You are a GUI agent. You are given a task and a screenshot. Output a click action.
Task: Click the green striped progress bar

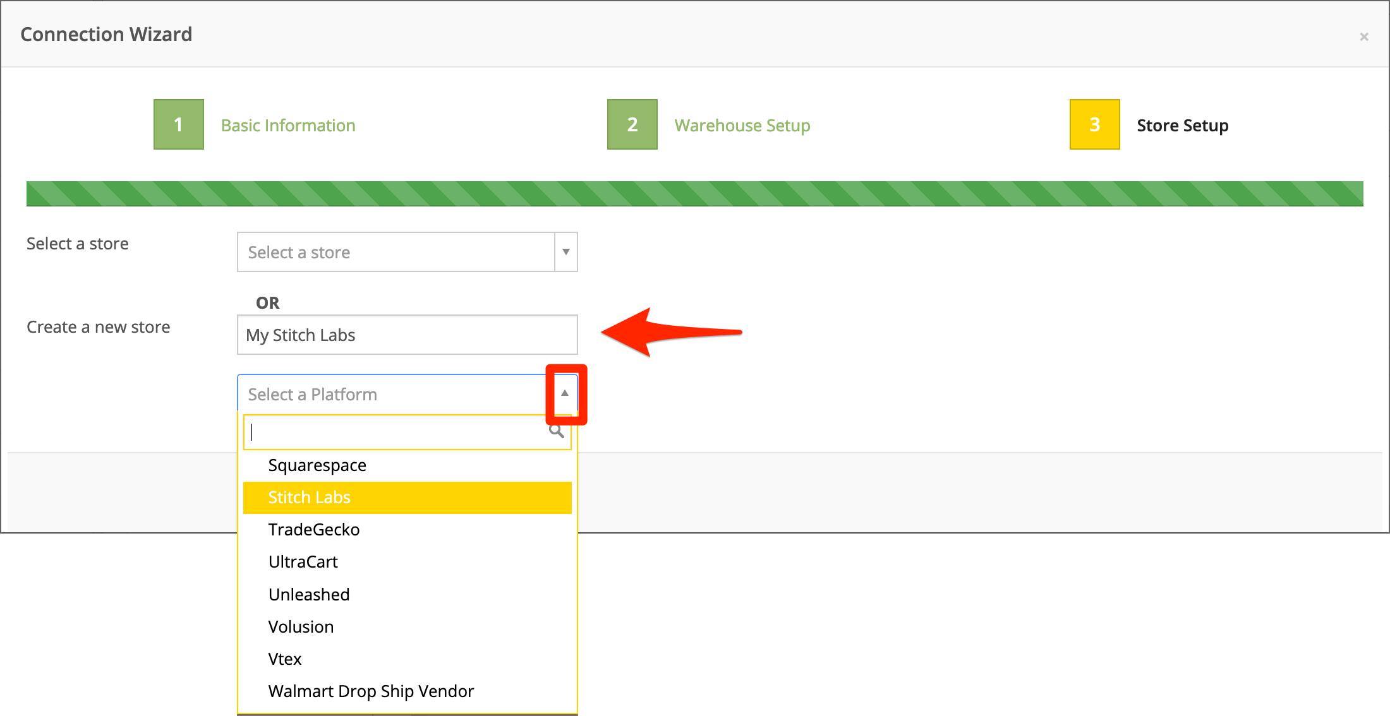point(695,194)
